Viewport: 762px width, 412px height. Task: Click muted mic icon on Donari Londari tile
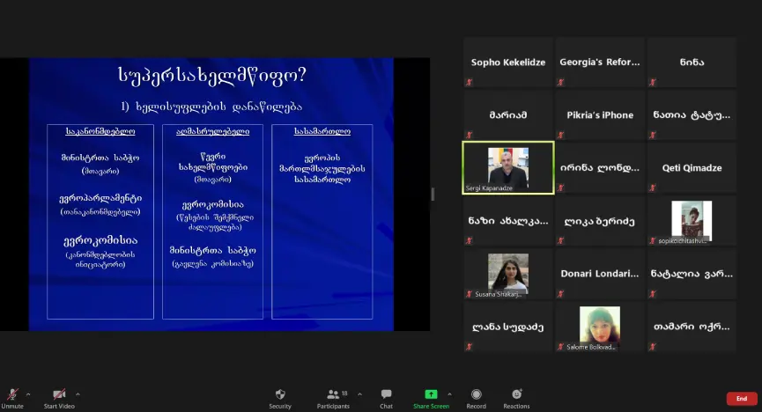(560, 294)
